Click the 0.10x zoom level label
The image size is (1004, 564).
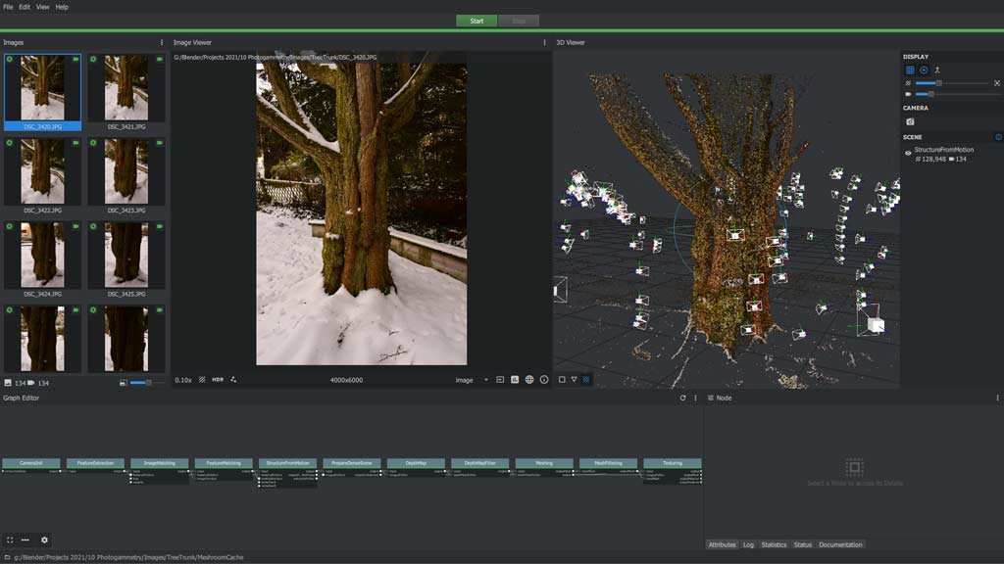(x=183, y=380)
